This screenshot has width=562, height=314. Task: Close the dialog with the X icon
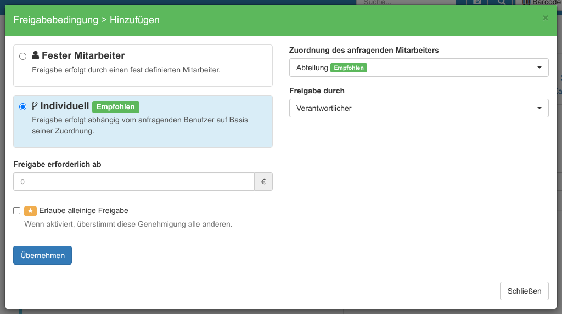(545, 18)
